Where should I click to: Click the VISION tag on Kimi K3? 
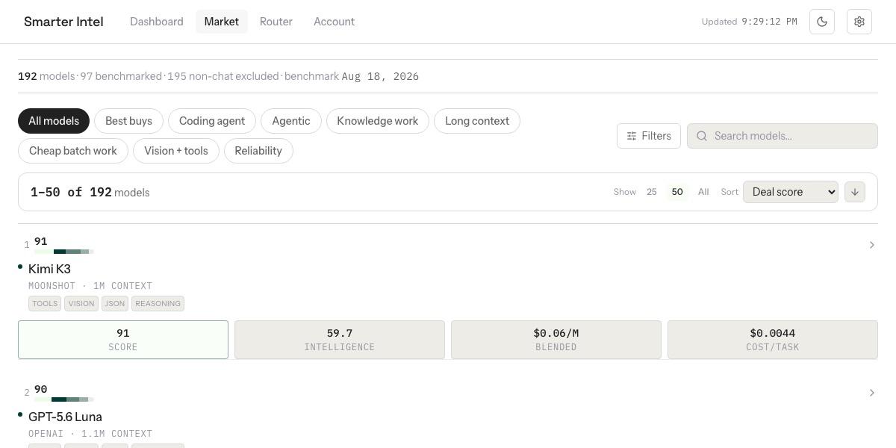(81, 303)
